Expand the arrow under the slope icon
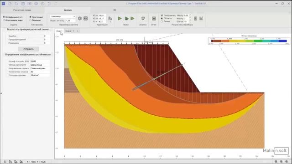 [x=110, y=22]
